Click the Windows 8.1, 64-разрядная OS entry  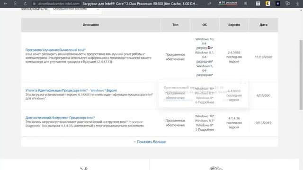205,57
